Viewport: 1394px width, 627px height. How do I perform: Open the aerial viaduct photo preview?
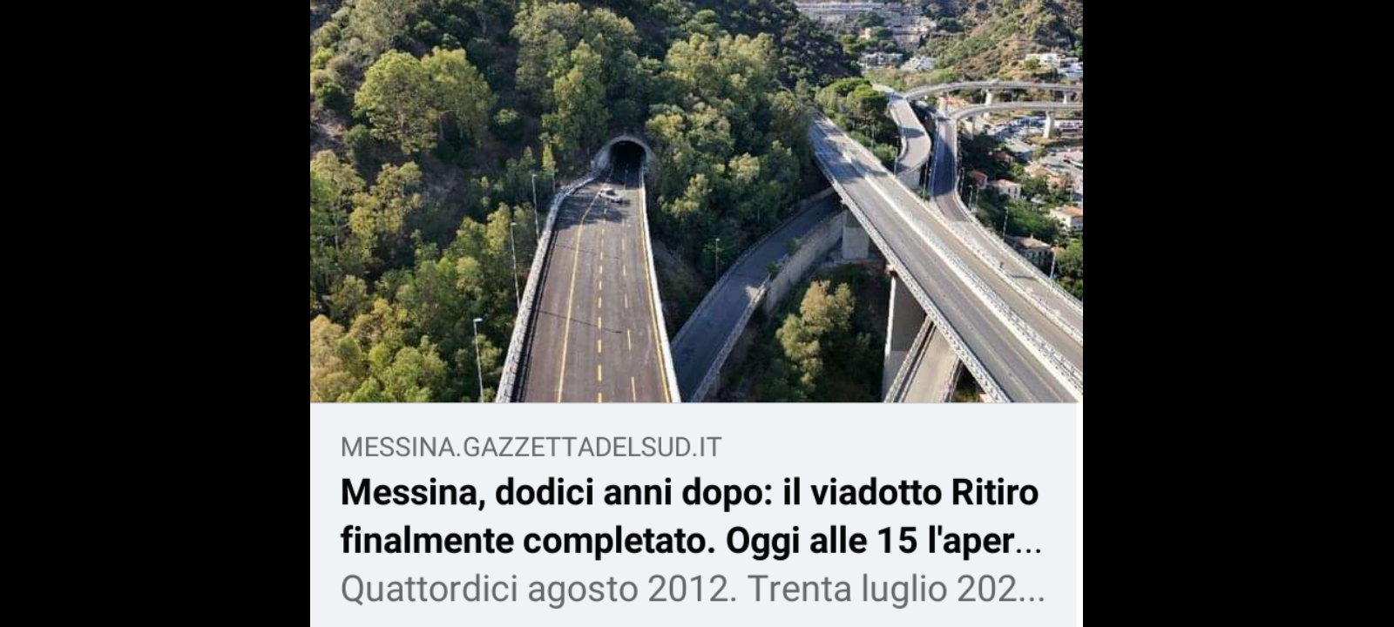[x=696, y=201]
